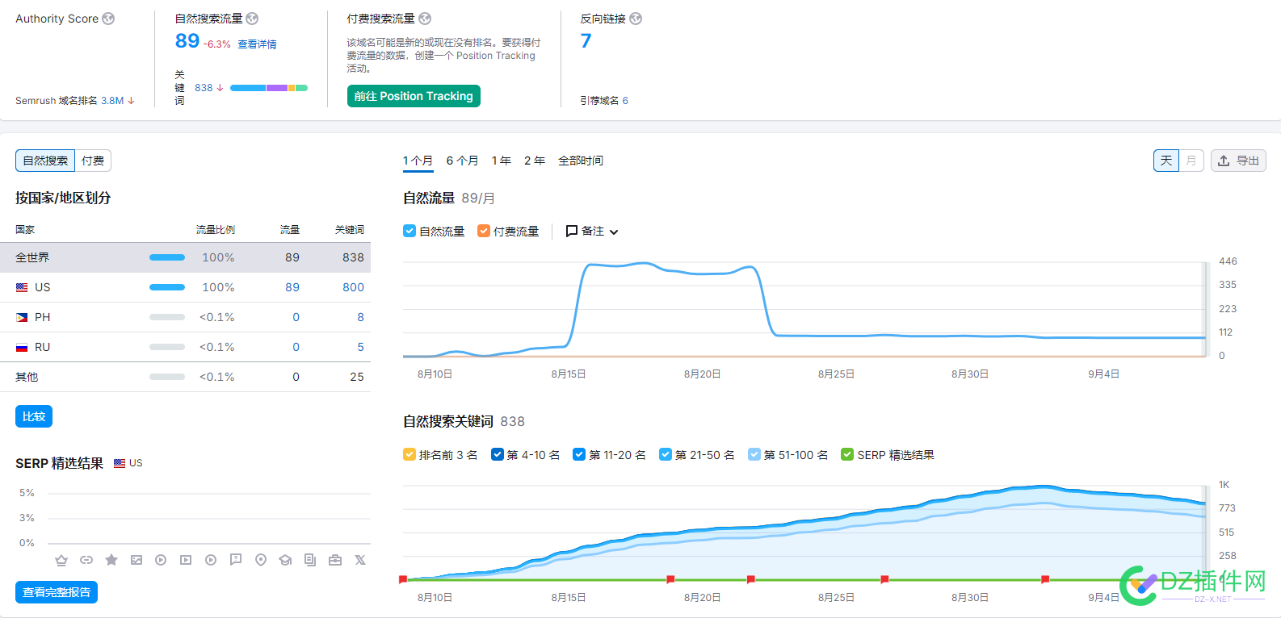This screenshot has height=618, width=1281.
Task: Click the briefcase jobs SERP icon
Action: tap(335, 560)
